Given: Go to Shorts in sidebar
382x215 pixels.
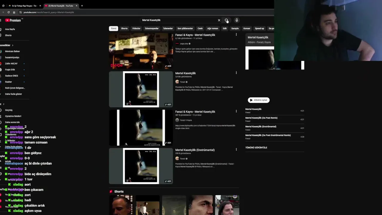Looking at the screenshot, I should [x=8, y=35].
